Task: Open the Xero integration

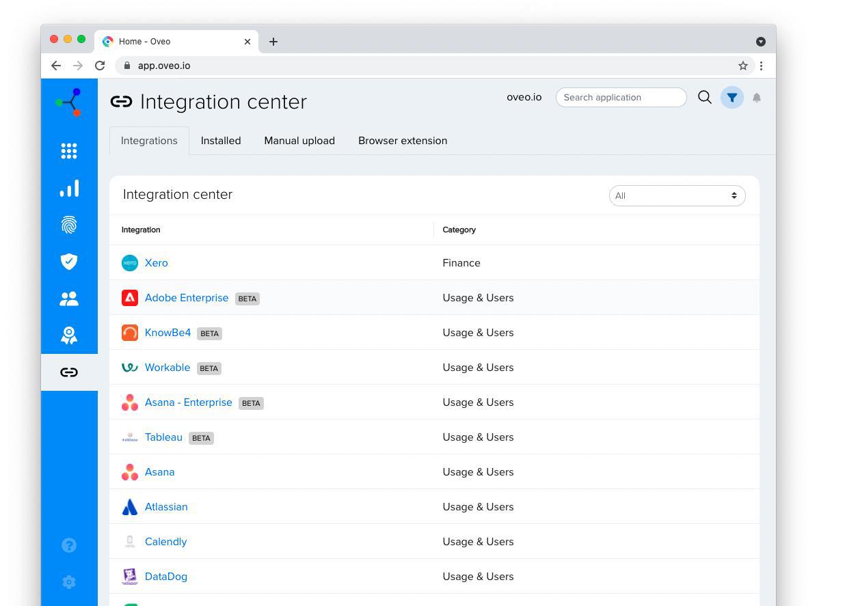Action: pos(156,262)
